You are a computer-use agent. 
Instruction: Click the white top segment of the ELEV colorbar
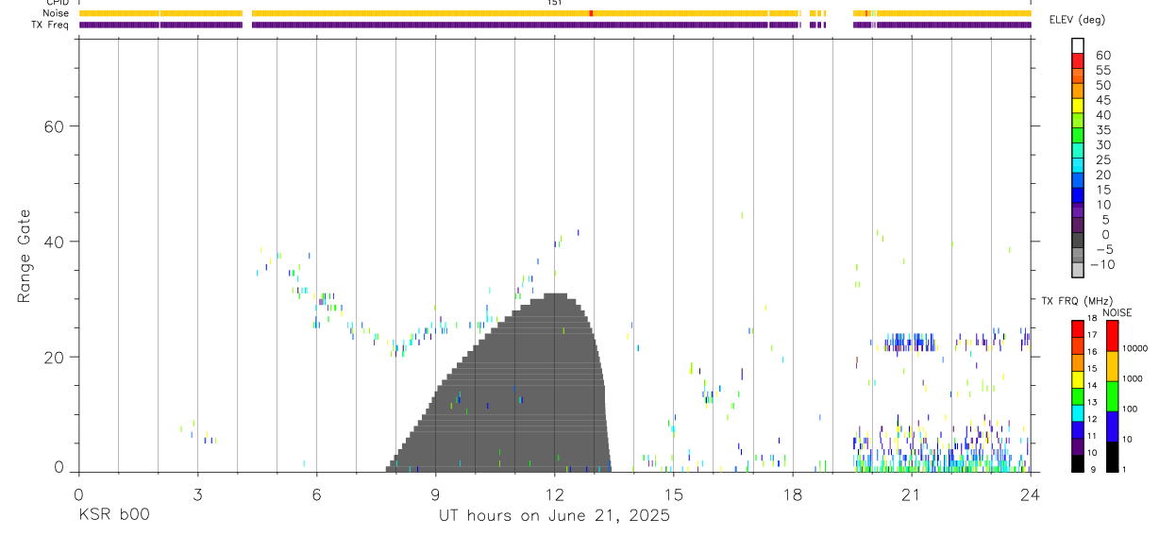click(1077, 46)
